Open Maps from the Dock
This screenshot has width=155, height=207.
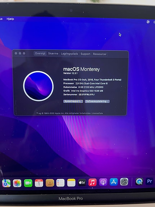tap(6, 183)
